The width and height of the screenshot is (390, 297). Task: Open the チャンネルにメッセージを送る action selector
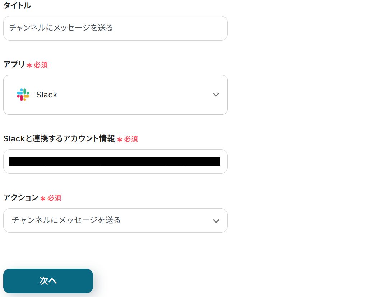coord(108,220)
